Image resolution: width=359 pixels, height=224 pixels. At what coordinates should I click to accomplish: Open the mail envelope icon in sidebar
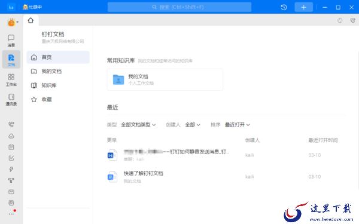click(x=11, y=192)
